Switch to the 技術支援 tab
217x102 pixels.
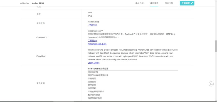point(169,3)
